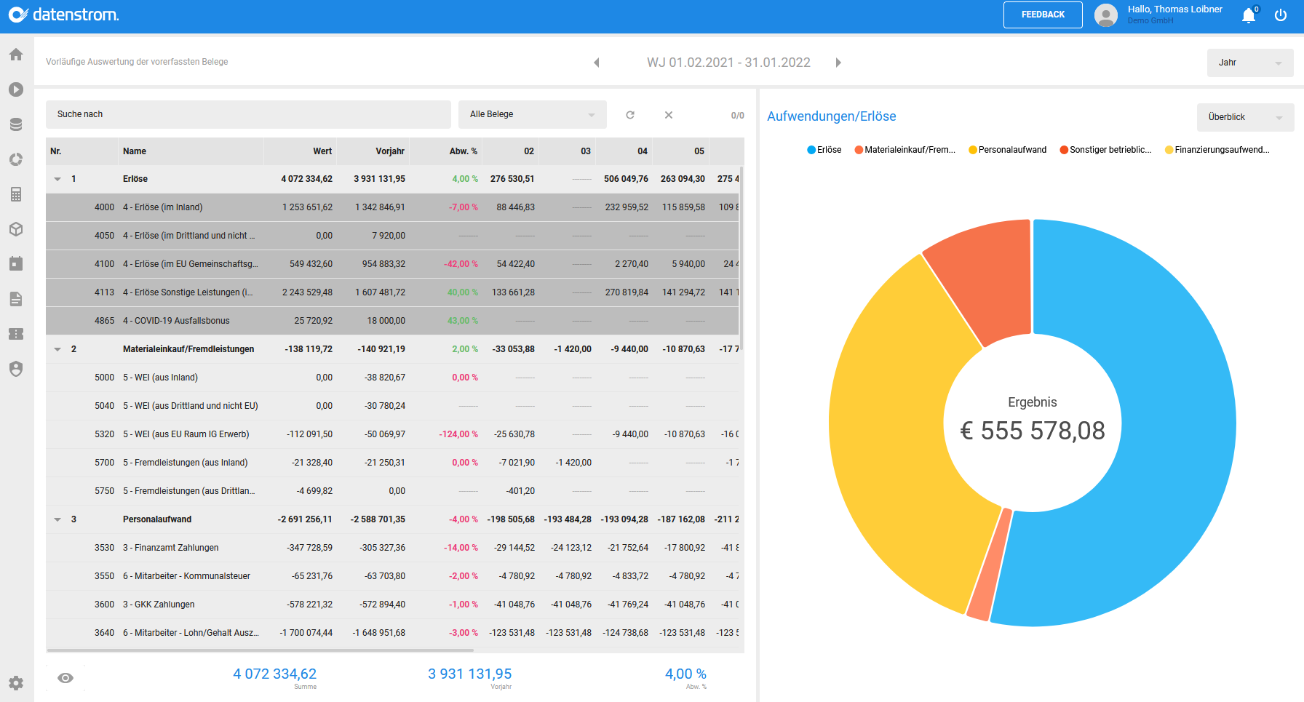Select the calculator icon in the sidebar
This screenshot has height=702, width=1304.
tap(15, 194)
